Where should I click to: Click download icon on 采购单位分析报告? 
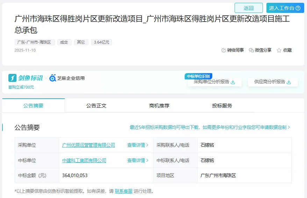pos(233,82)
